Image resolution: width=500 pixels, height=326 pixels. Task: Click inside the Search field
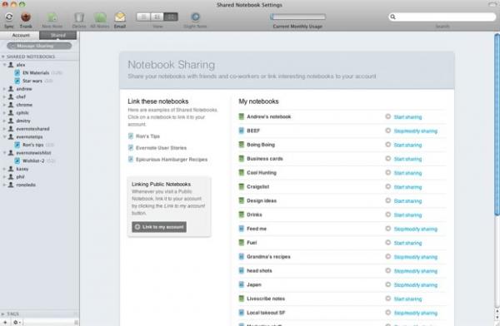tap(442, 17)
